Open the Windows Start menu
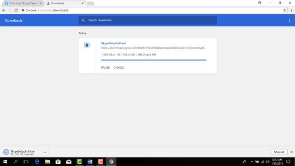Viewport: 295px width, 166px height. tap(5, 162)
